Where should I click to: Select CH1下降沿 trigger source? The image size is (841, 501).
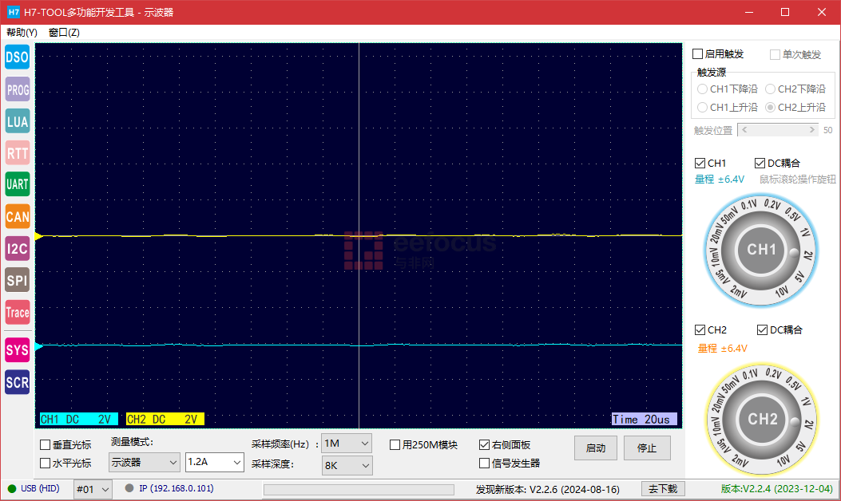702,89
